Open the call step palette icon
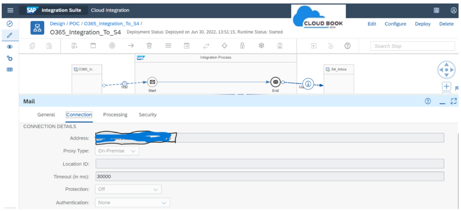The height and width of the screenshot is (211, 461). tap(187, 46)
